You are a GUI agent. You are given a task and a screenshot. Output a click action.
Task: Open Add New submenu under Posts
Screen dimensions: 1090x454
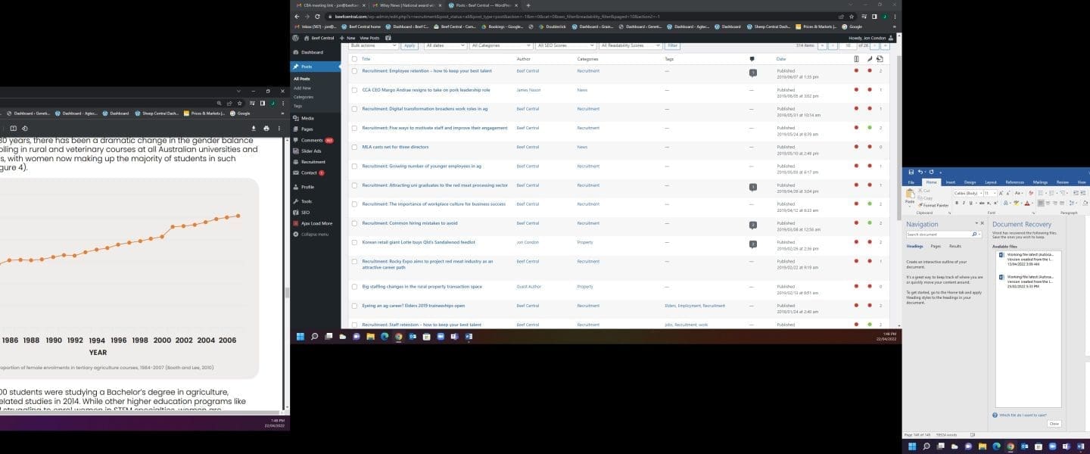[x=302, y=88]
